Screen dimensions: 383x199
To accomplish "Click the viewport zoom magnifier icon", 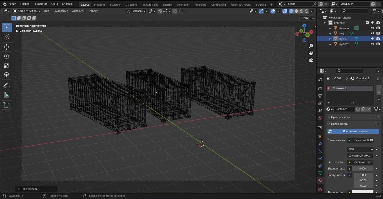I will click(x=311, y=46).
